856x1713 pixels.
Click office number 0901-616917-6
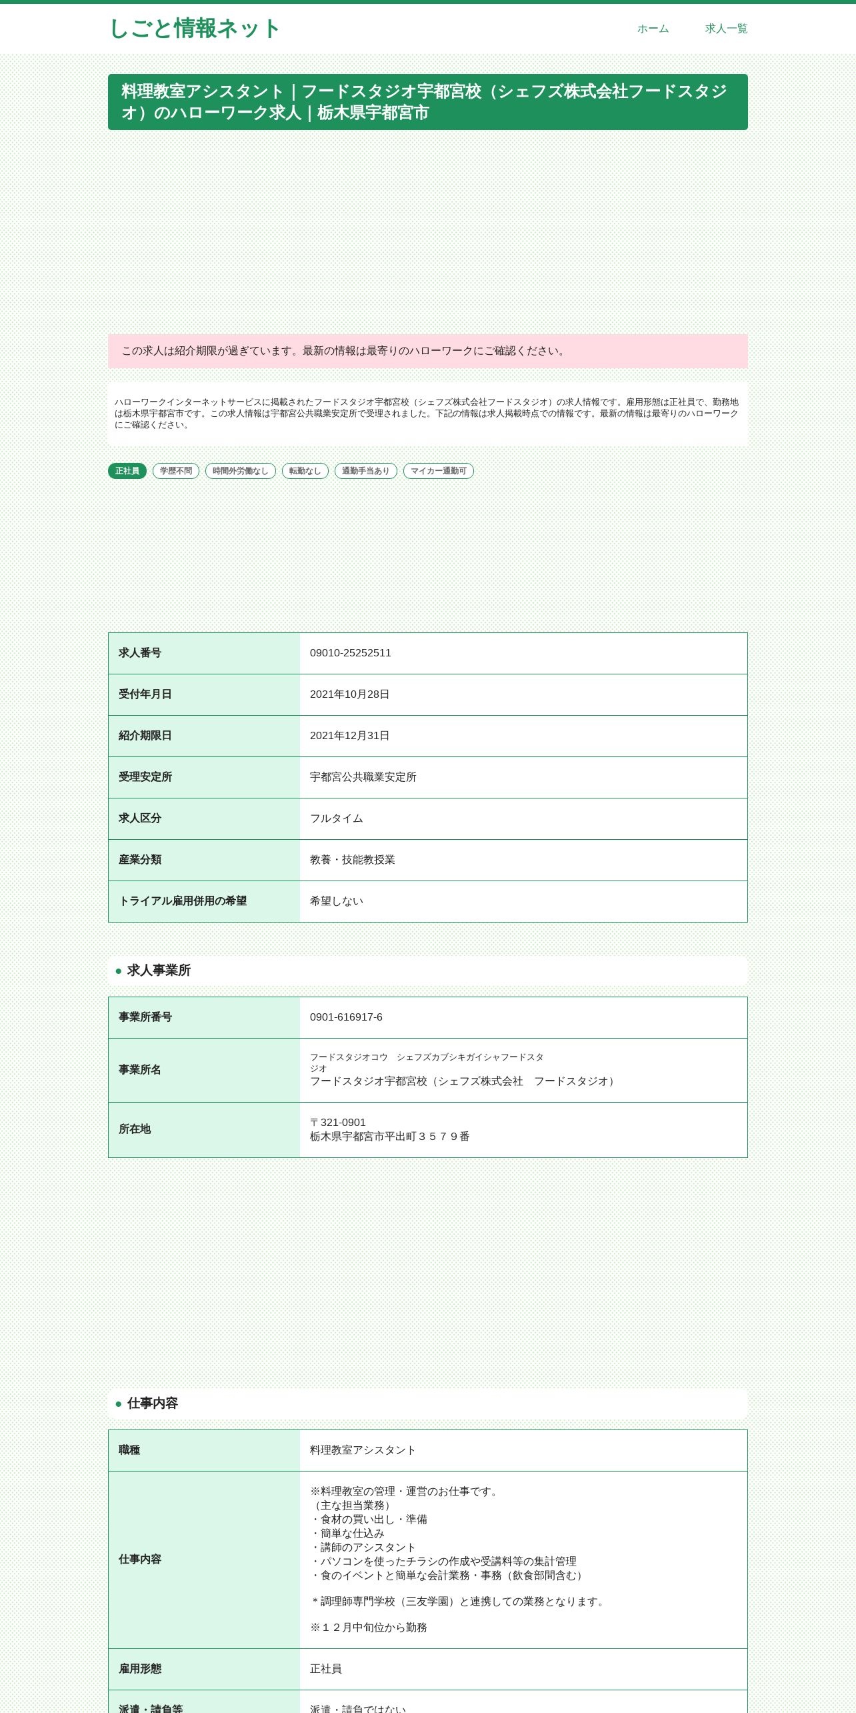coord(347,1017)
